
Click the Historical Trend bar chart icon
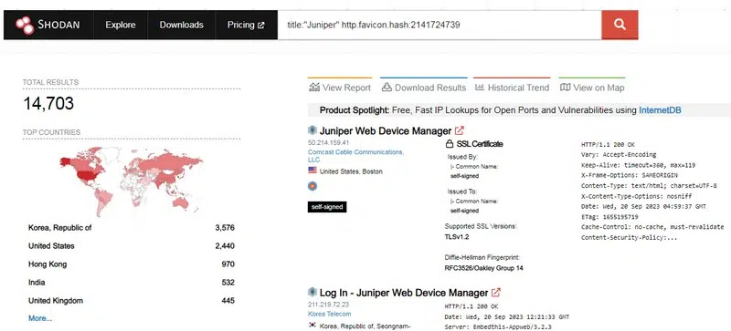479,87
